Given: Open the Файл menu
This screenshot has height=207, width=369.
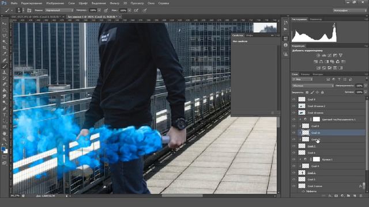Looking at the screenshot, I should (x=14, y=3).
